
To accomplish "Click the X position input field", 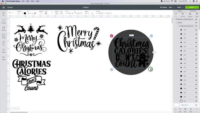I will tap(100, 13).
